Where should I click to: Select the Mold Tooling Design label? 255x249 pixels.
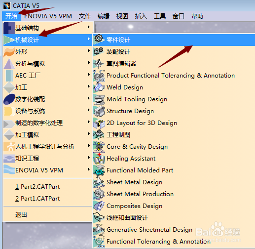click(137, 99)
